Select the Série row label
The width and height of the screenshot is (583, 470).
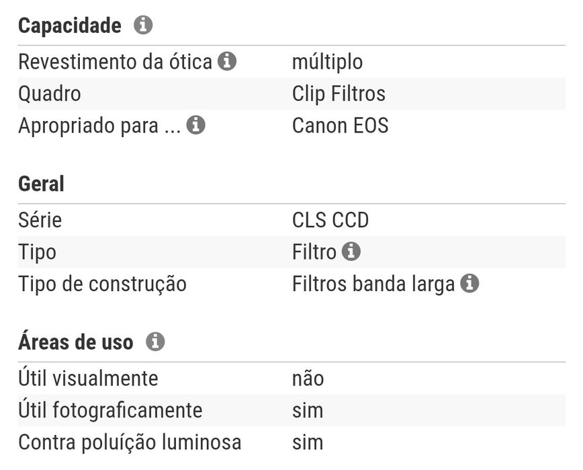tap(40, 220)
